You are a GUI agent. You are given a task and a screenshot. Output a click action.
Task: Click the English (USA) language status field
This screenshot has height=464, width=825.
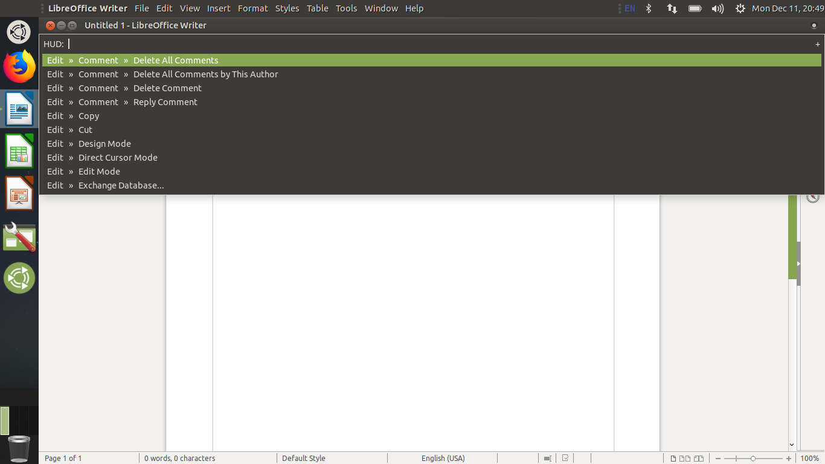[x=443, y=459]
